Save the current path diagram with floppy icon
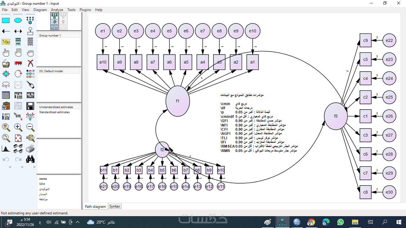The width and height of the screenshot is (406, 228). 30,106
